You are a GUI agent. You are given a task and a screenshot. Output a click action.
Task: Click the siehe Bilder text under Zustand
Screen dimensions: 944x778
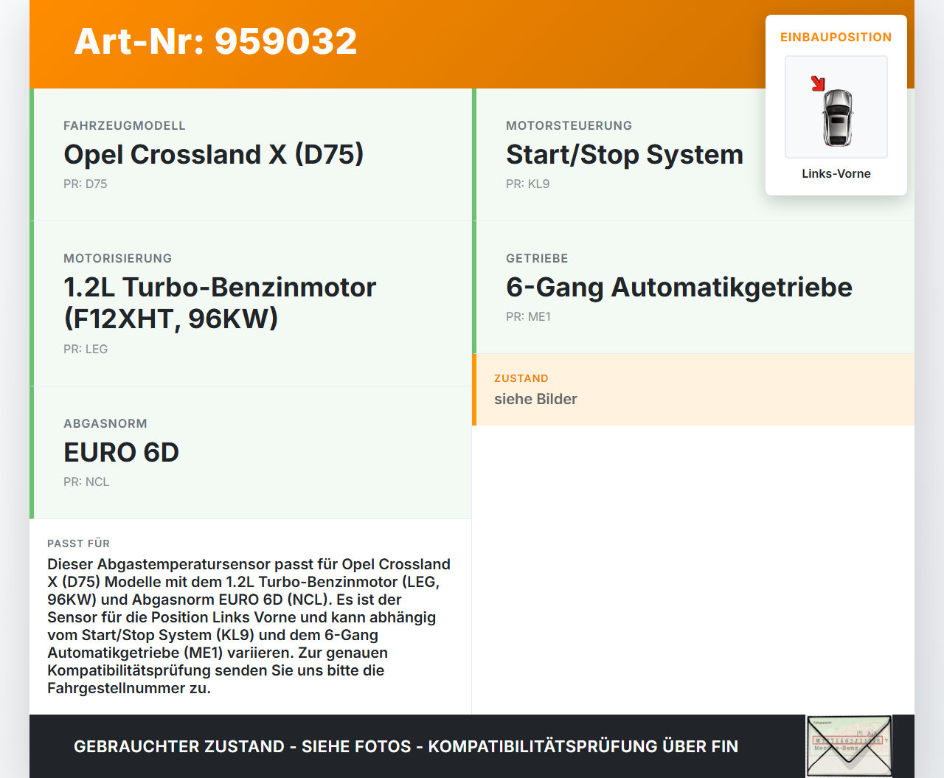click(535, 400)
